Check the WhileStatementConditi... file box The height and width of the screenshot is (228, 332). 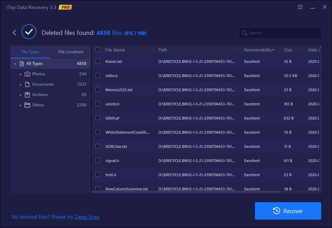[x=98, y=132]
